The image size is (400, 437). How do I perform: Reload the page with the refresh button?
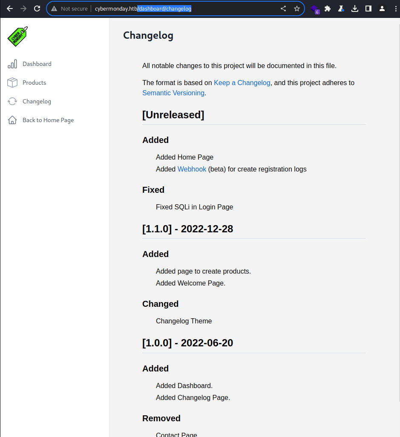pyautogui.click(x=37, y=9)
